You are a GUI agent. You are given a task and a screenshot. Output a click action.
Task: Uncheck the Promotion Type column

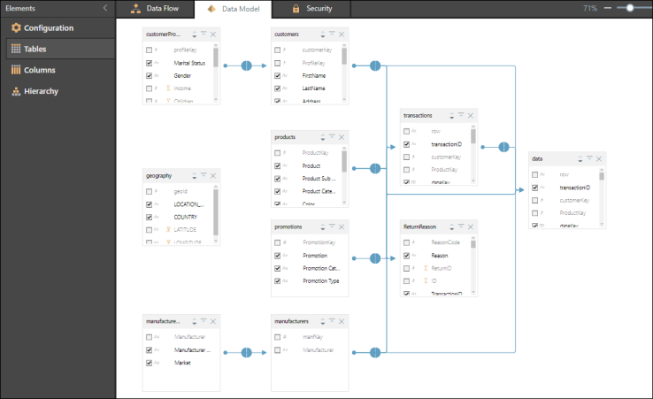278,280
